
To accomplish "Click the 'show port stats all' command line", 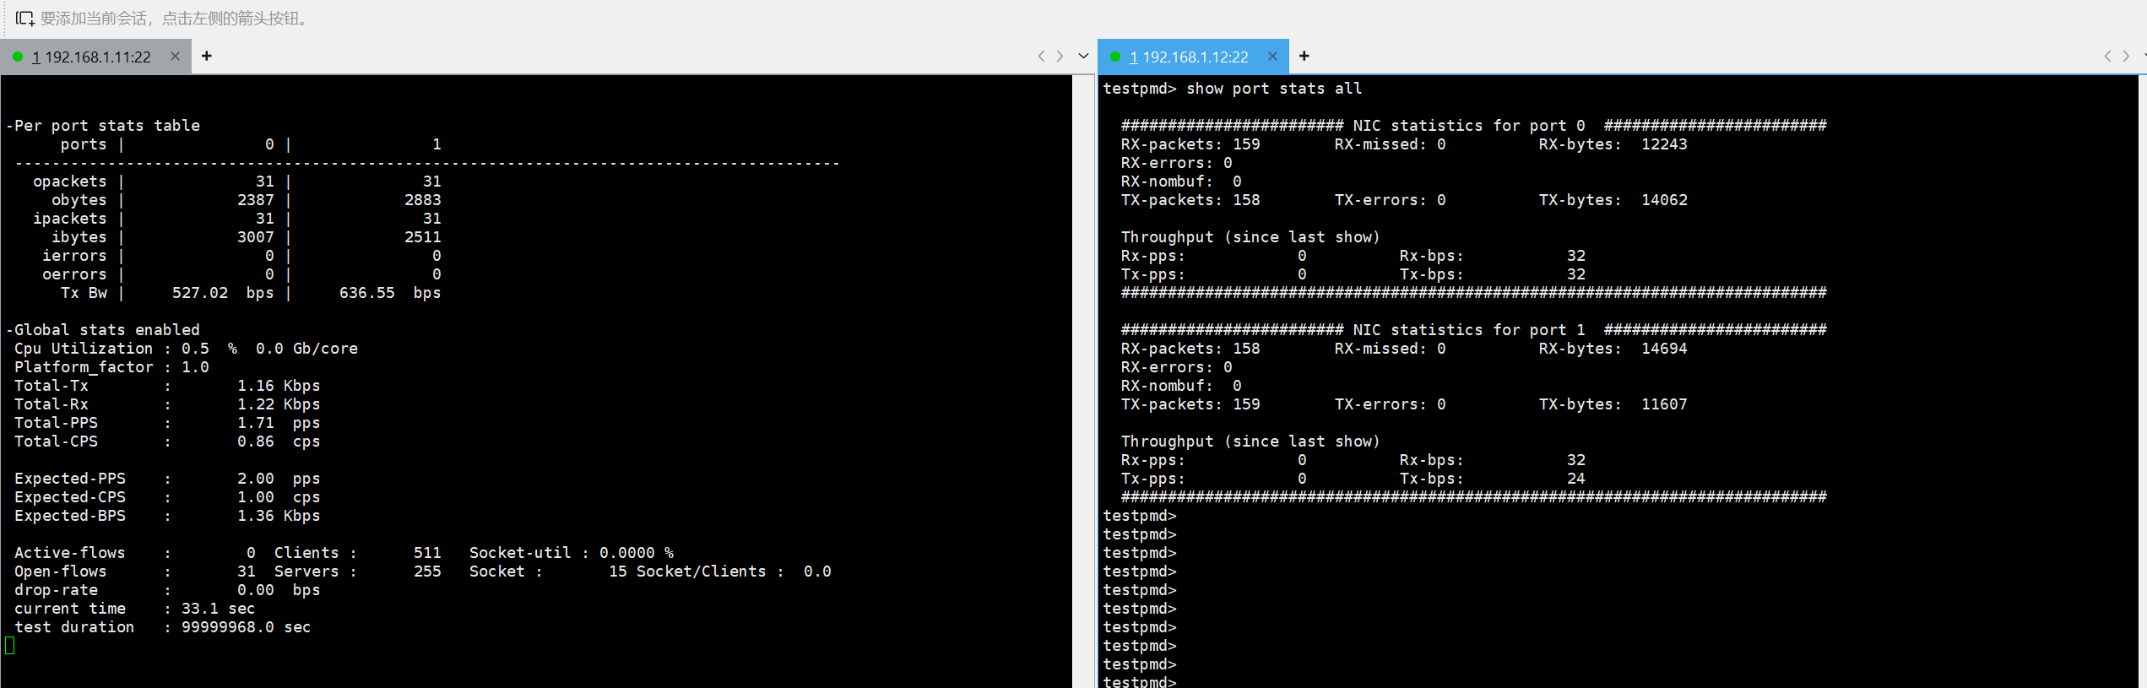I will click(1232, 89).
